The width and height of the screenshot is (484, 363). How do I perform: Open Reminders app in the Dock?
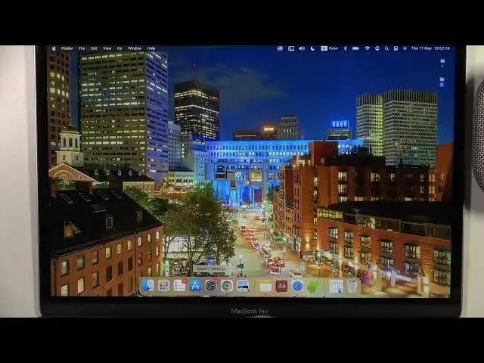(179, 285)
